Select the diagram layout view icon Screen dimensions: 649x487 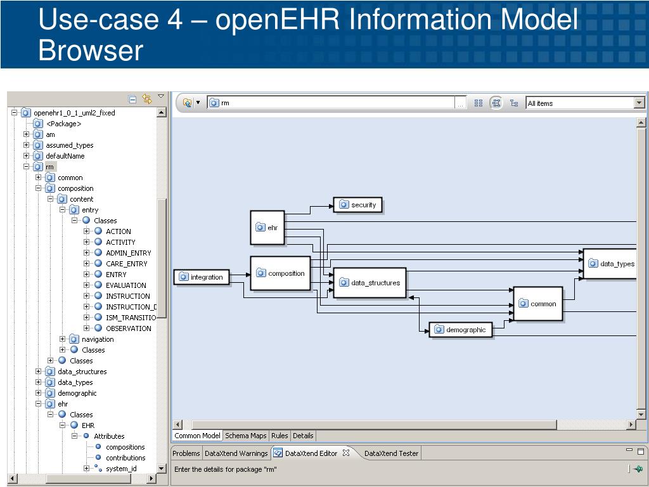click(496, 103)
